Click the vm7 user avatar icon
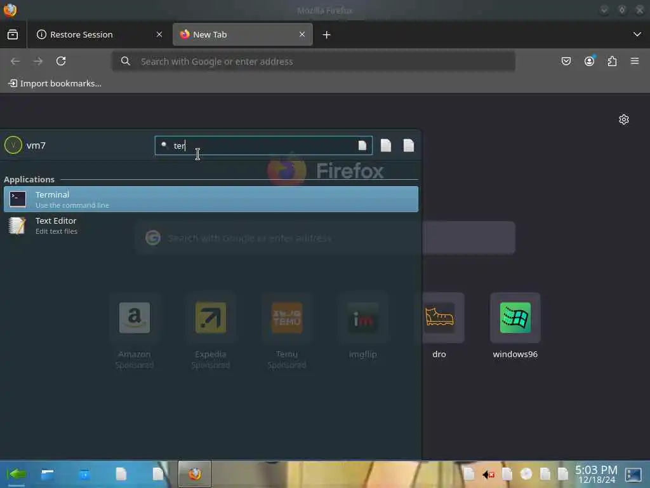 tap(13, 146)
